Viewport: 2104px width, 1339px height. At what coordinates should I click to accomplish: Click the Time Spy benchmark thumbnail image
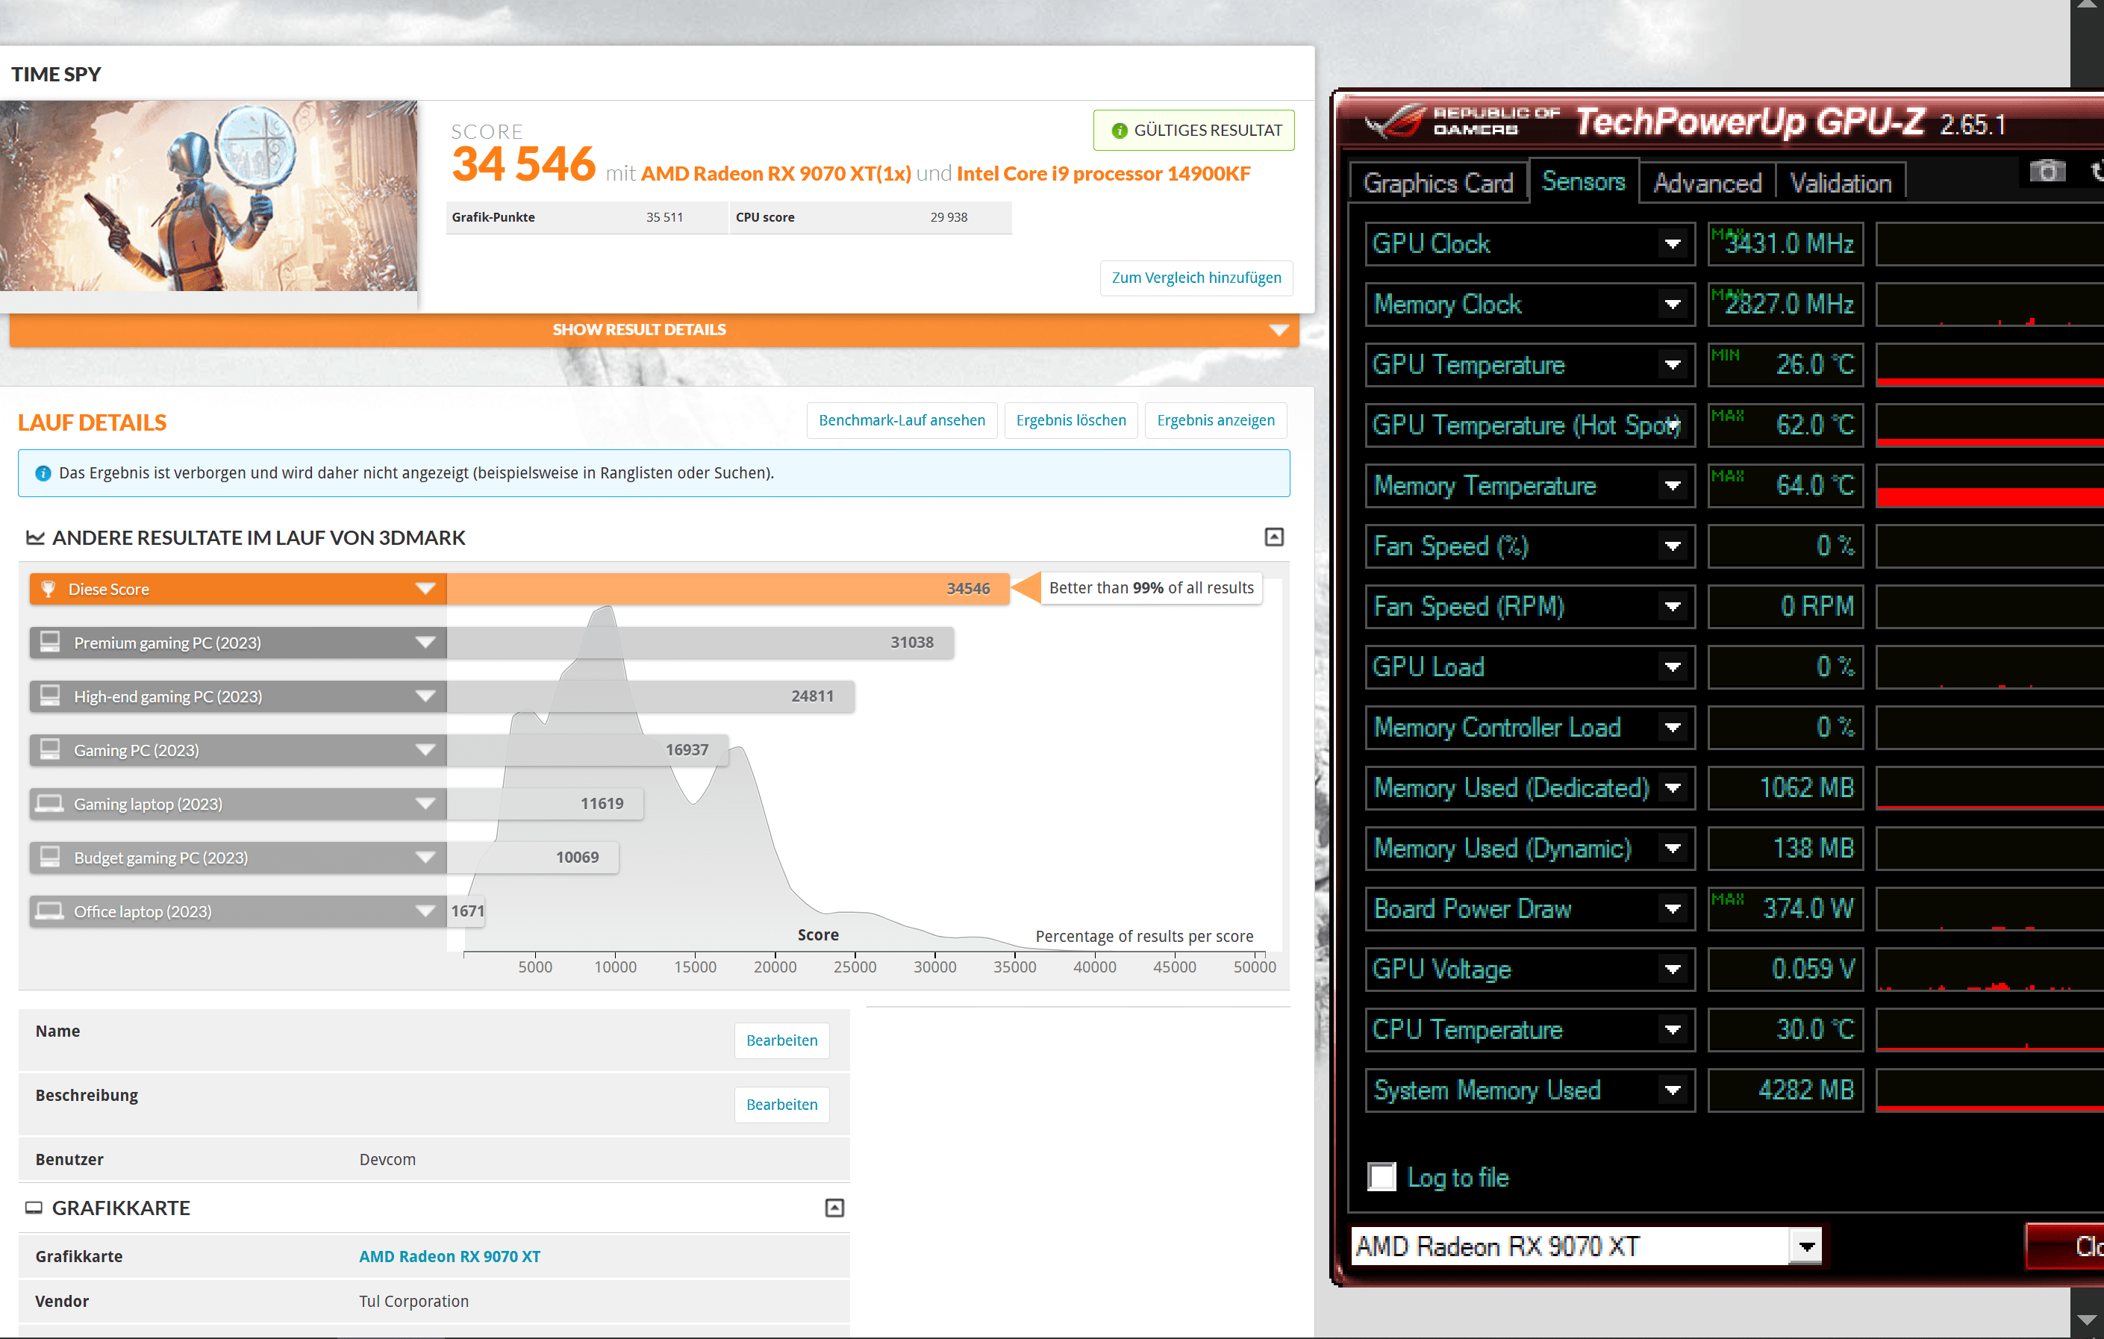(x=208, y=196)
